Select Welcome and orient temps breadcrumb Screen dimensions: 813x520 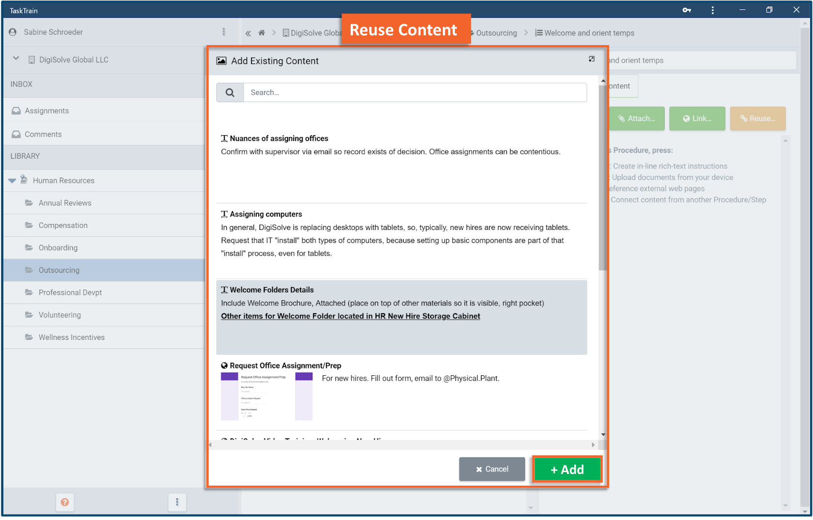589,33
